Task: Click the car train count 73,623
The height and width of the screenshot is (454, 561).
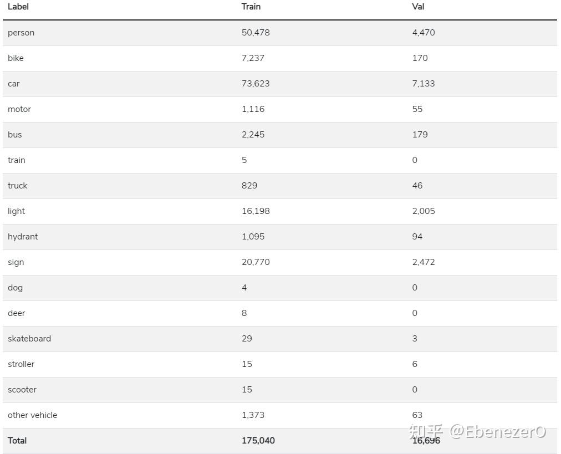Action: pyautogui.click(x=256, y=84)
